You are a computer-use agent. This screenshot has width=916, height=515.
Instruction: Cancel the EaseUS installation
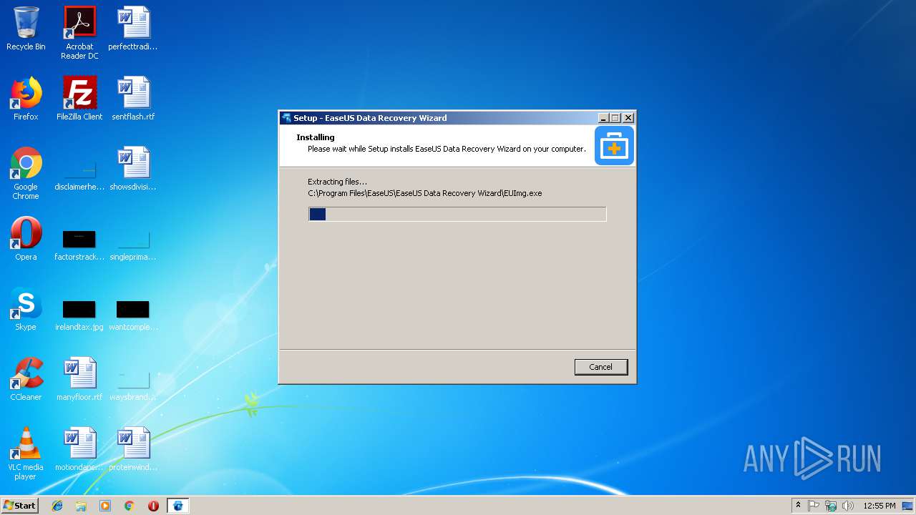click(x=601, y=367)
